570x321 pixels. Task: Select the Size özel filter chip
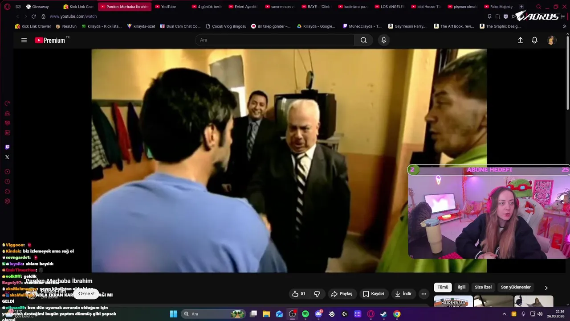pyautogui.click(x=483, y=288)
